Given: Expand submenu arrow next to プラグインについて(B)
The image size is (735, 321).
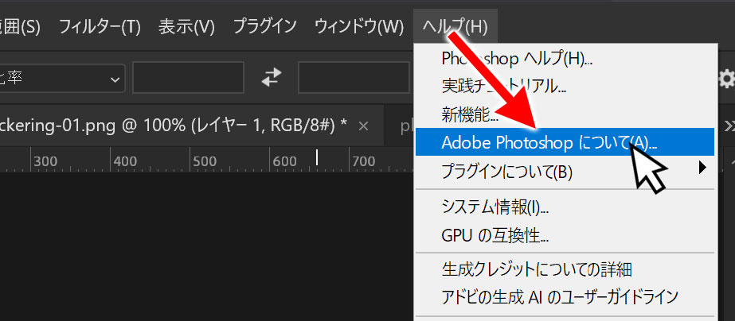Looking at the screenshot, I should (702, 168).
